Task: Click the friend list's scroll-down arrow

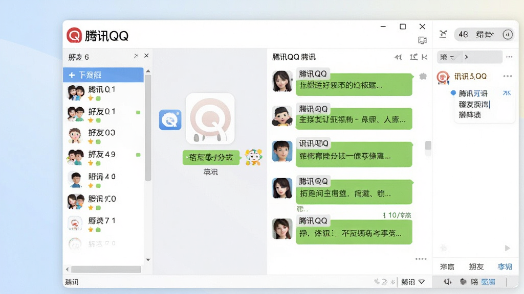Action: pyautogui.click(x=148, y=260)
